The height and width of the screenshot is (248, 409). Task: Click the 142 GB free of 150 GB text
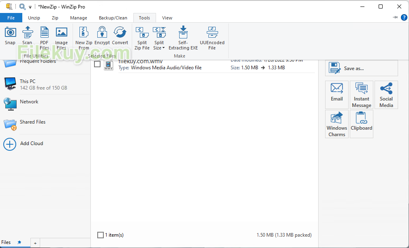(43, 88)
